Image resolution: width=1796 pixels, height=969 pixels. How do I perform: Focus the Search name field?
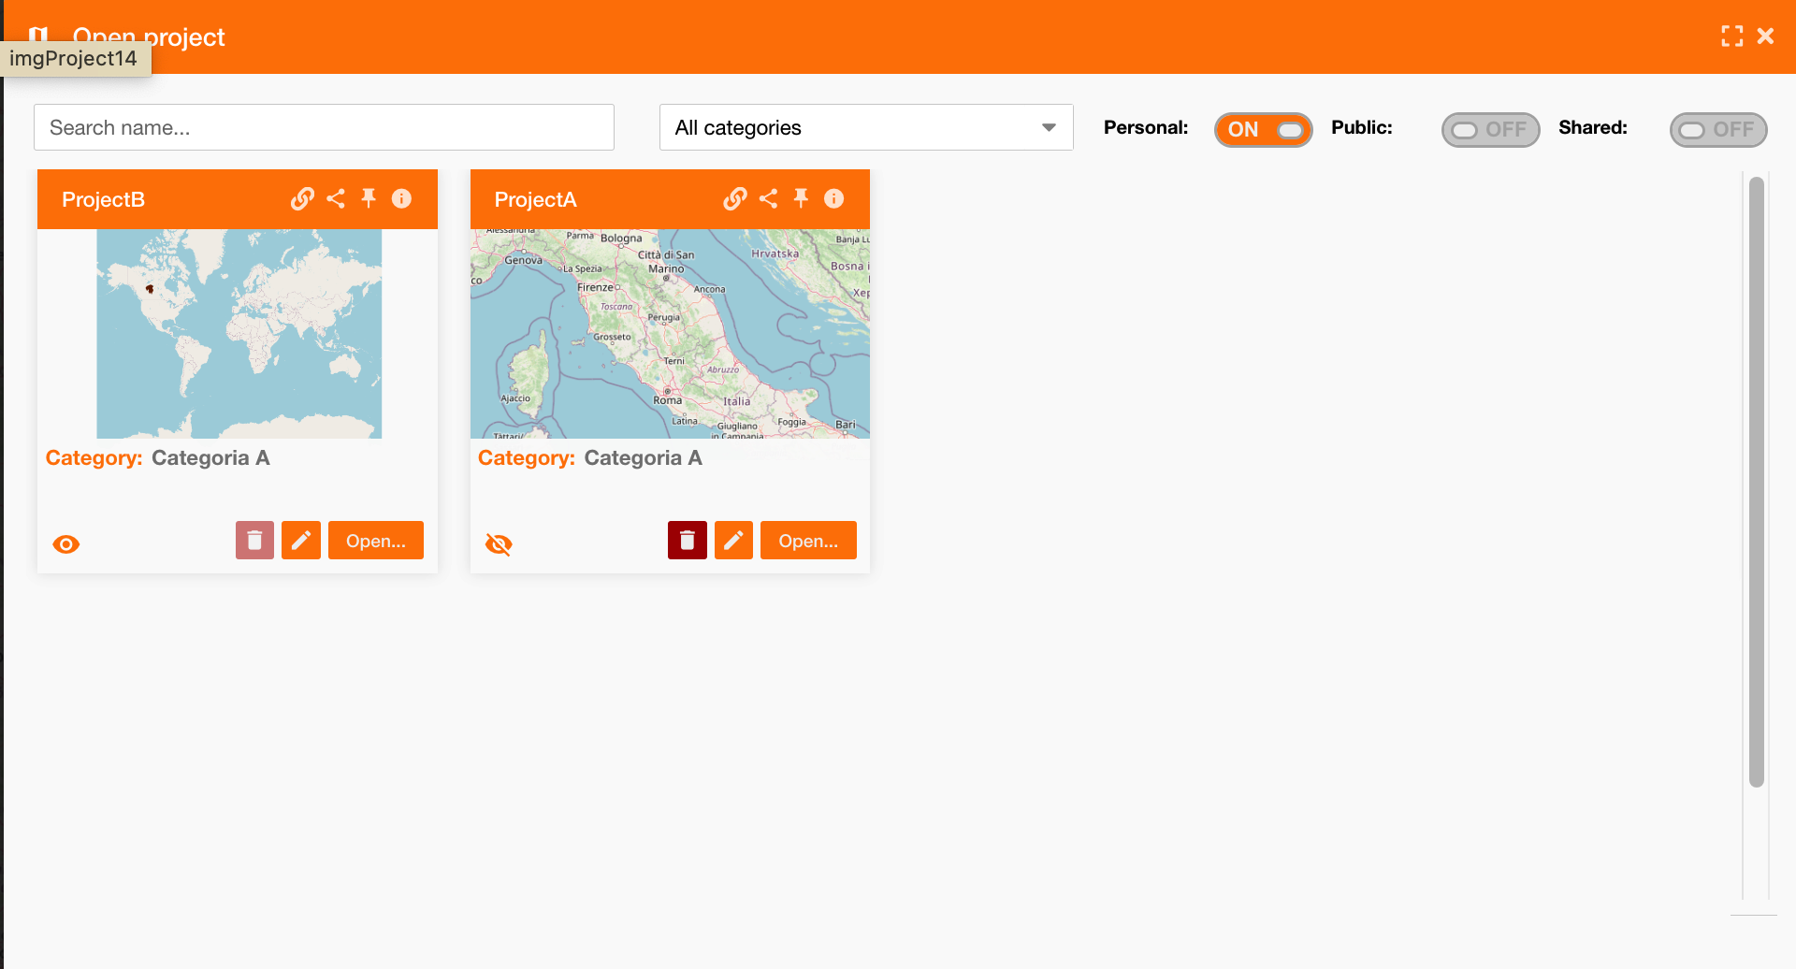pyautogui.click(x=324, y=127)
